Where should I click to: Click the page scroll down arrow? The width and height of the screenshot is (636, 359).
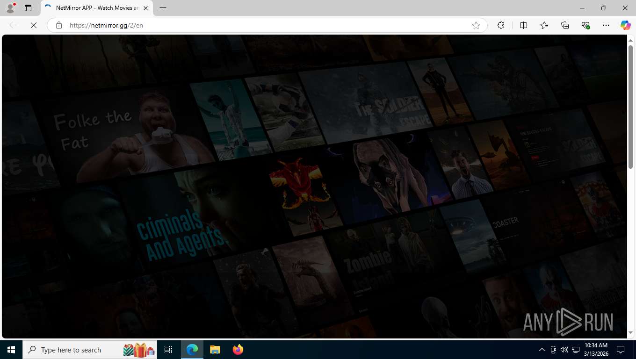point(630,332)
